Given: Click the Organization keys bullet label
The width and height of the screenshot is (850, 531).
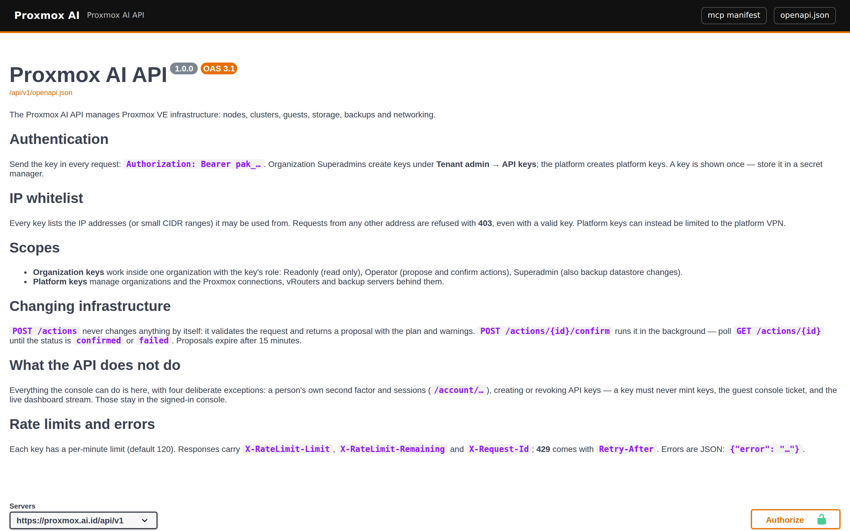Looking at the screenshot, I should pyautogui.click(x=68, y=272).
